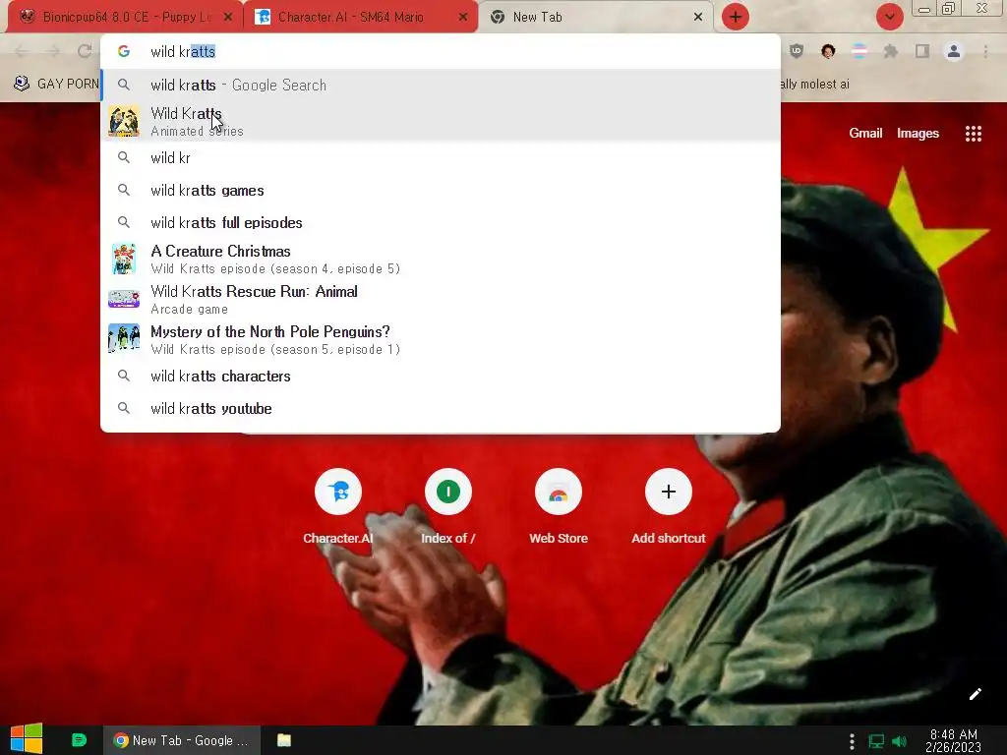The width and height of the screenshot is (1007, 755).
Task: Toggle the side panel icon
Action: tap(922, 51)
